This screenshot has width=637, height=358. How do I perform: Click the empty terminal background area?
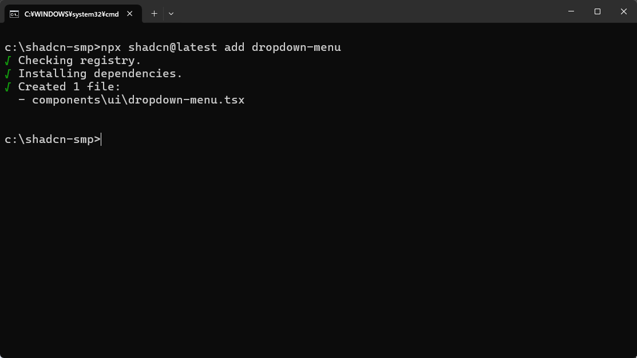coord(318,246)
